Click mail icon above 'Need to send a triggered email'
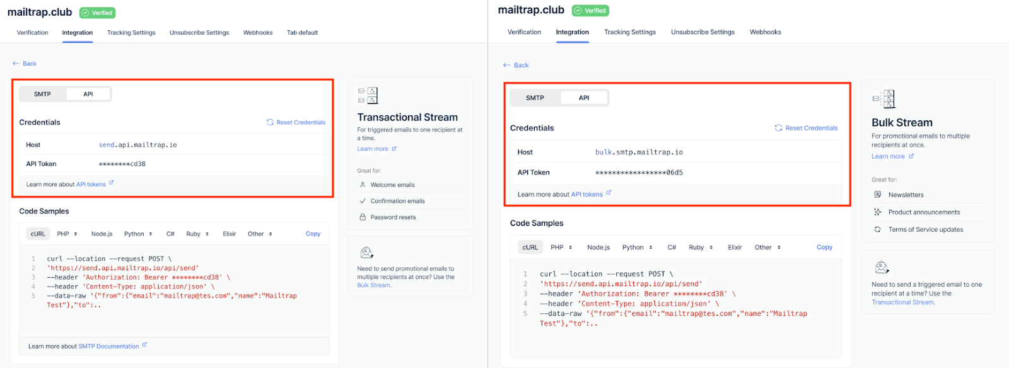The width and height of the screenshot is (1009, 368). pyautogui.click(x=882, y=267)
